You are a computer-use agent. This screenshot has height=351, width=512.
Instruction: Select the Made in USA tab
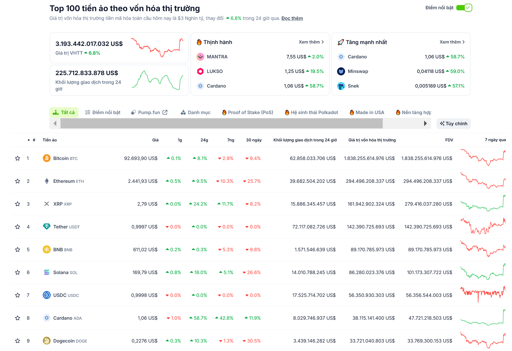pyautogui.click(x=367, y=112)
